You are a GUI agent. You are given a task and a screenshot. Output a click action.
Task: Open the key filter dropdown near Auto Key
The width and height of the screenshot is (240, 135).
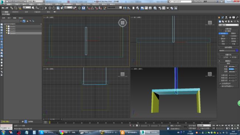pos(204,125)
